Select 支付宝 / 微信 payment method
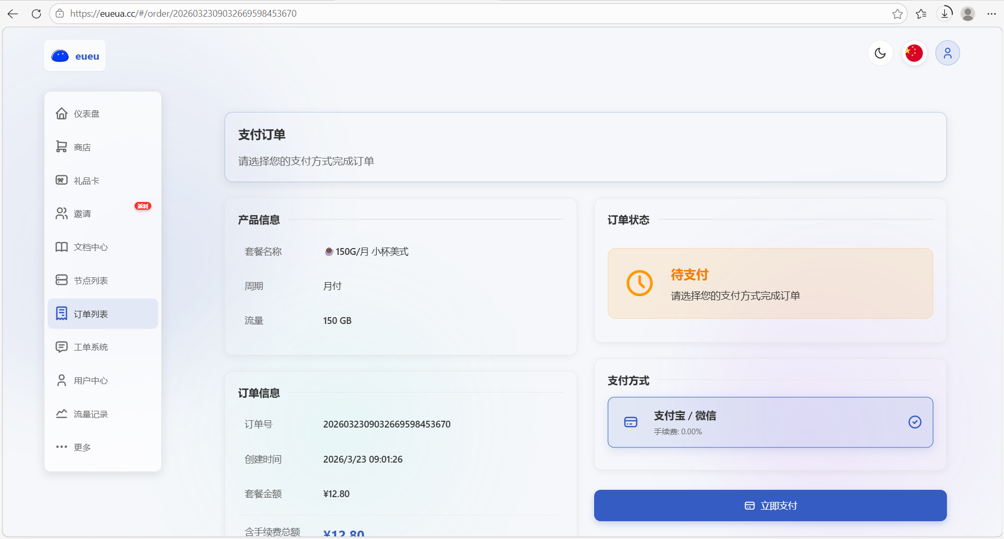Viewport: 1004px width, 539px height. coord(770,422)
